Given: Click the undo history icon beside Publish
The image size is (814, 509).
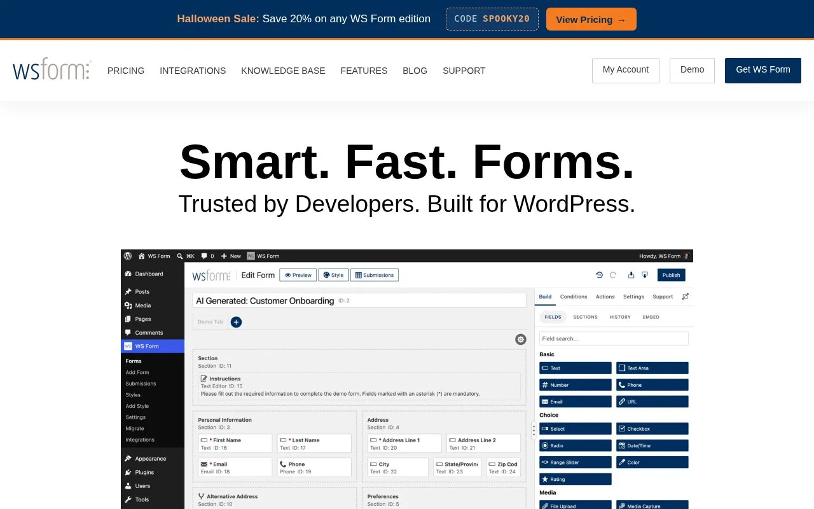Looking at the screenshot, I should (599, 275).
